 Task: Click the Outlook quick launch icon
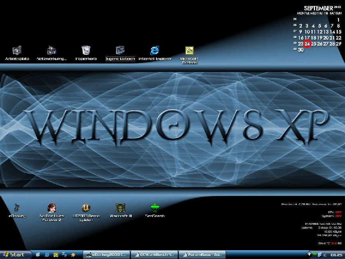pos(56,255)
